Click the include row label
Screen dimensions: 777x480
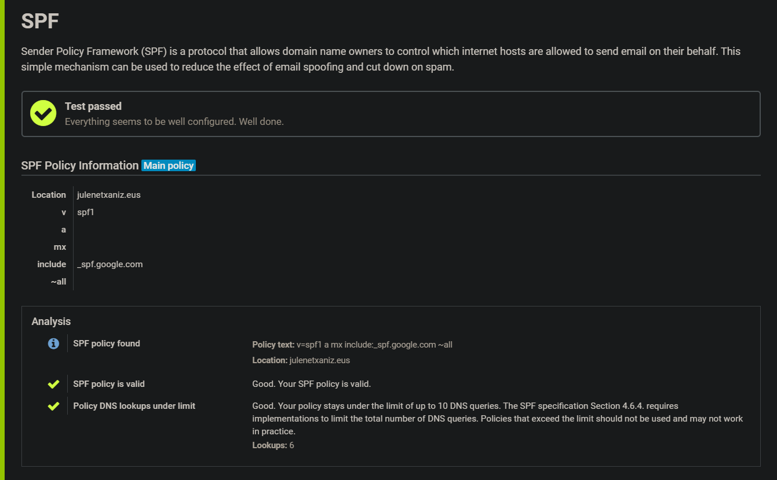tap(52, 264)
